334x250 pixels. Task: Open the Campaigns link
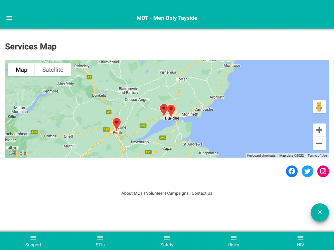(x=178, y=193)
